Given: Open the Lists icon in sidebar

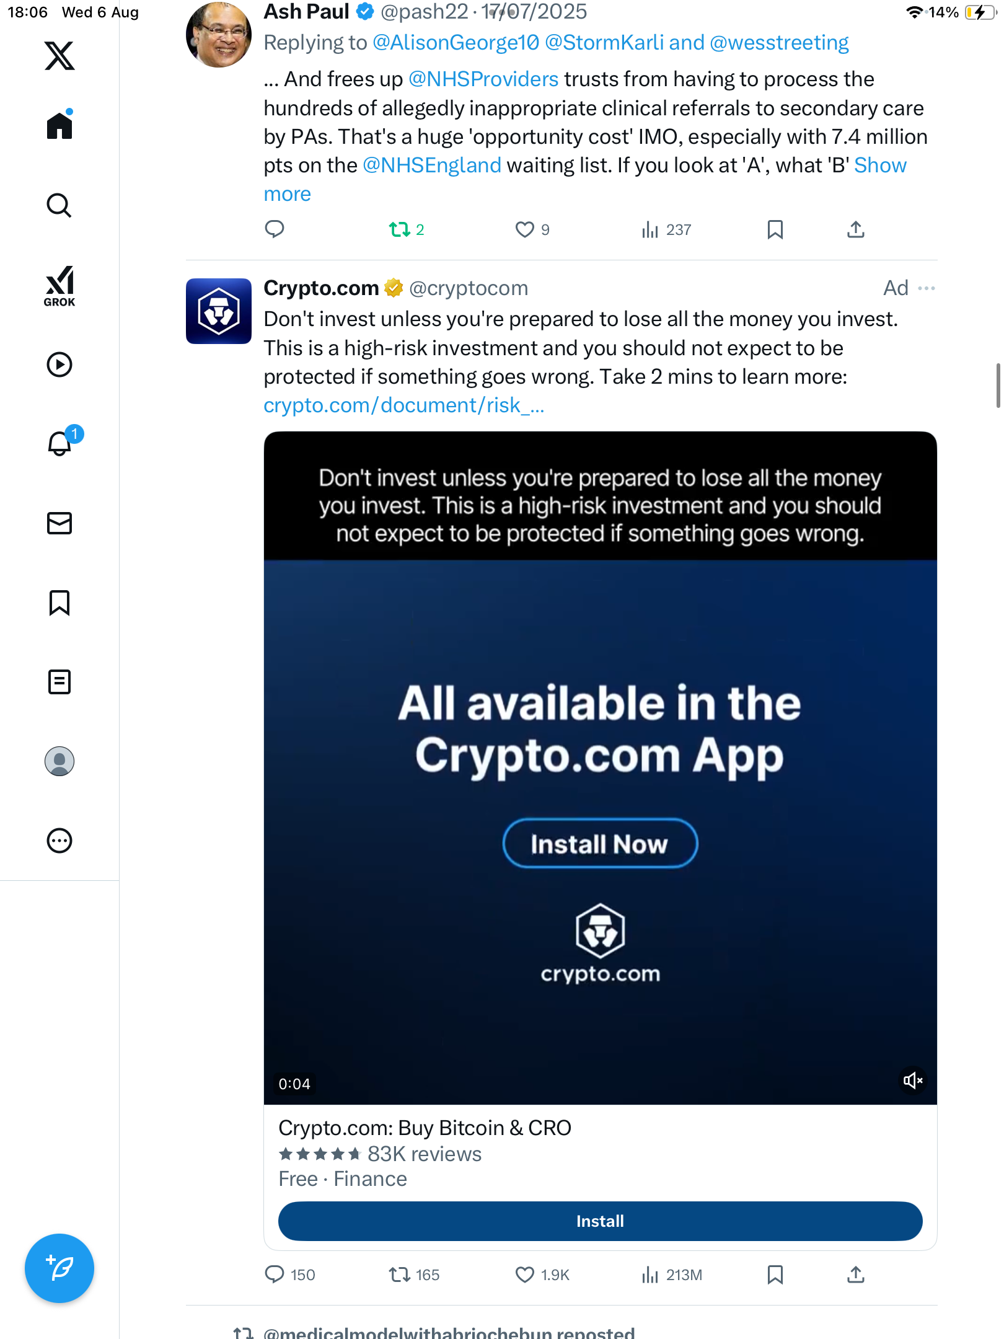Looking at the screenshot, I should [59, 682].
